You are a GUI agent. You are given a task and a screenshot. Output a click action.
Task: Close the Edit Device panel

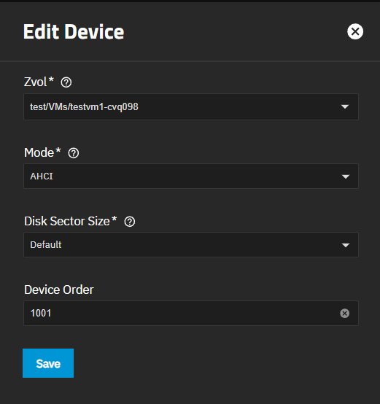355,31
